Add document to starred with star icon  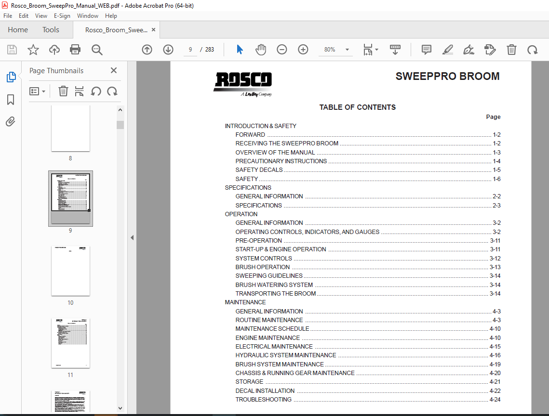pos(33,50)
